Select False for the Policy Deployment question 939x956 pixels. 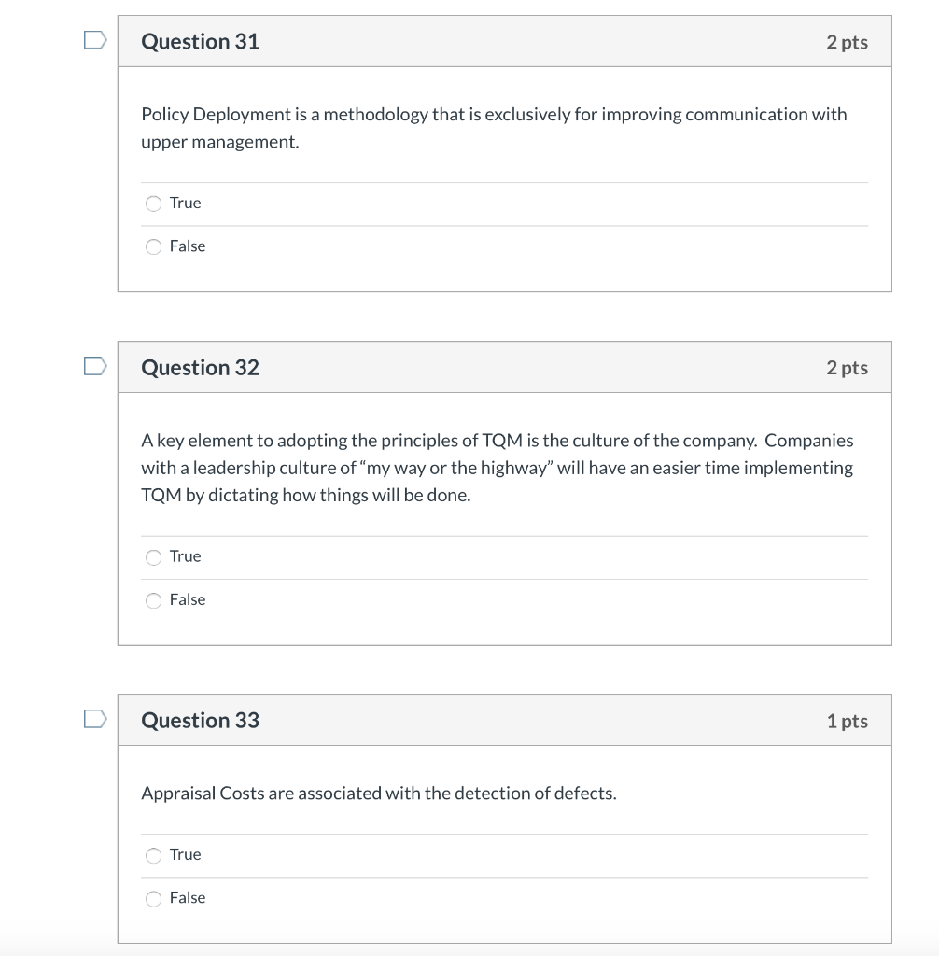click(153, 246)
